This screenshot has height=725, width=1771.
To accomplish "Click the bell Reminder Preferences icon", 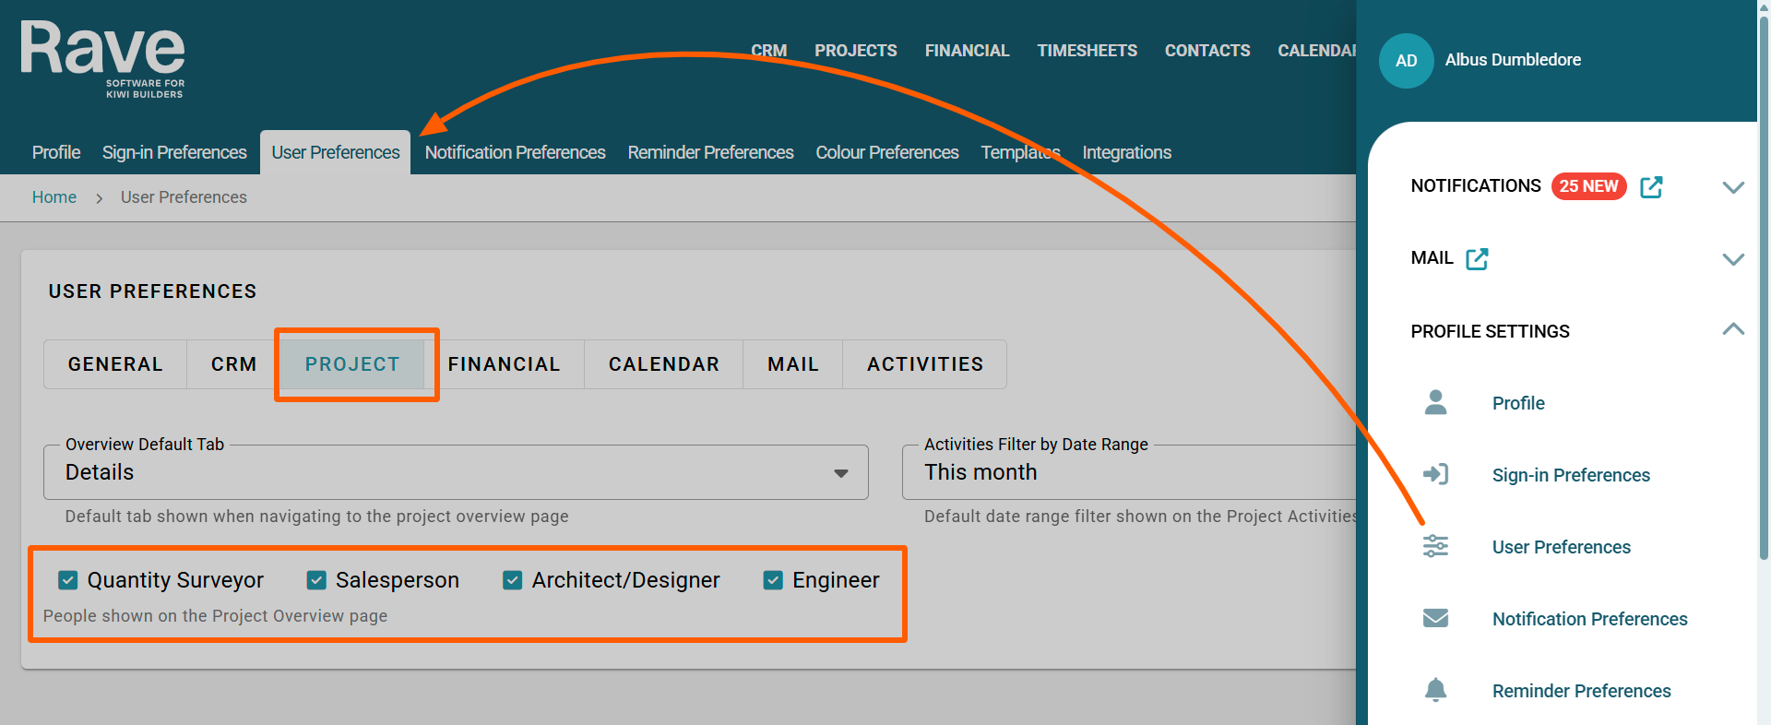I will pyautogui.click(x=1435, y=690).
